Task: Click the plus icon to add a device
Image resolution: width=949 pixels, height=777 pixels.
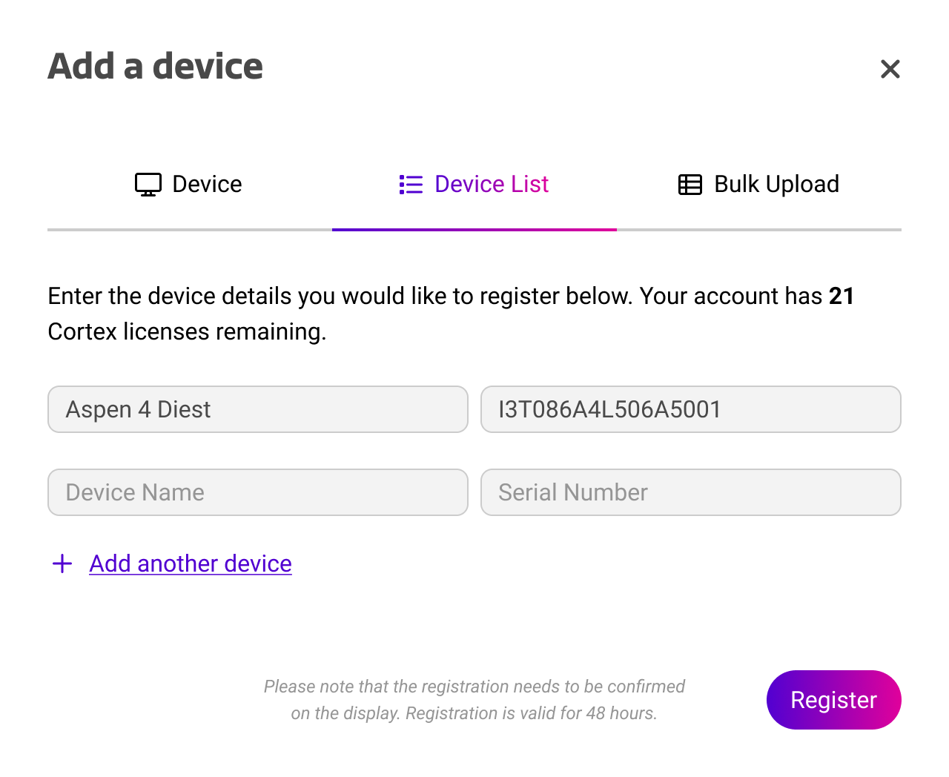Action: (62, 563)
